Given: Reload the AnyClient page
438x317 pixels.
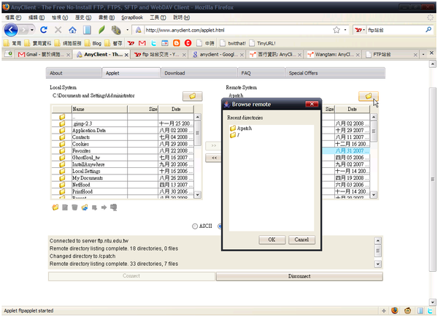Looking at the screenshot, I should pyautogui.click(x=44, y=30).
